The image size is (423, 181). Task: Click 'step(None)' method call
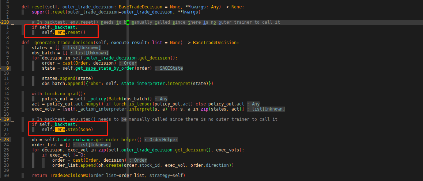pos(80,130)
